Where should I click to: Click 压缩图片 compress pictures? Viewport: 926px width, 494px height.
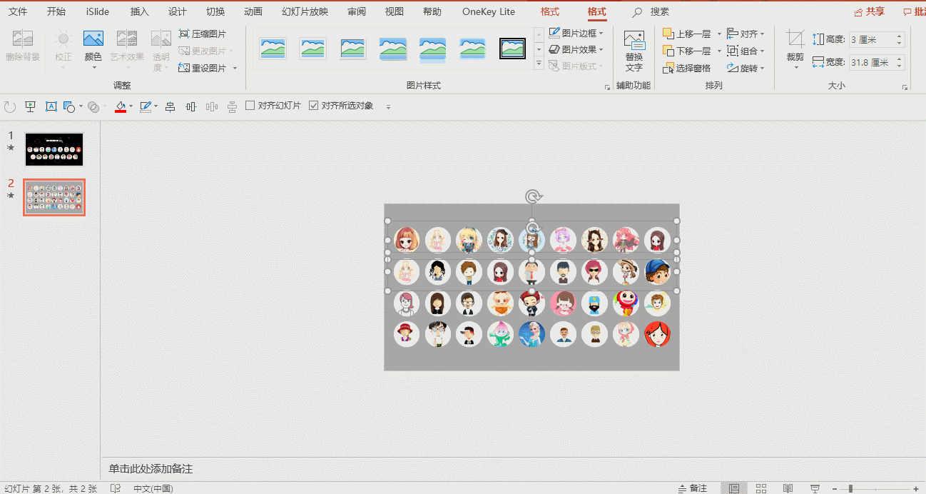[203, 34]
